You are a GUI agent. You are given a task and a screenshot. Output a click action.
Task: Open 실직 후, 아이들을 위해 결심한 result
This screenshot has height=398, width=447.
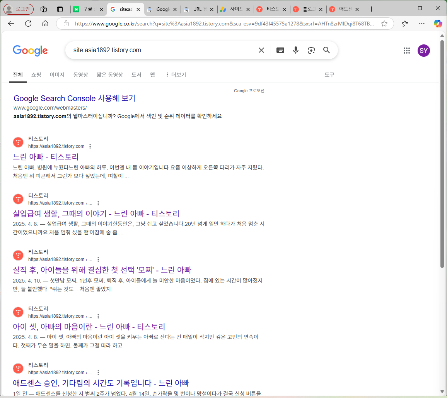coord(102,270)
